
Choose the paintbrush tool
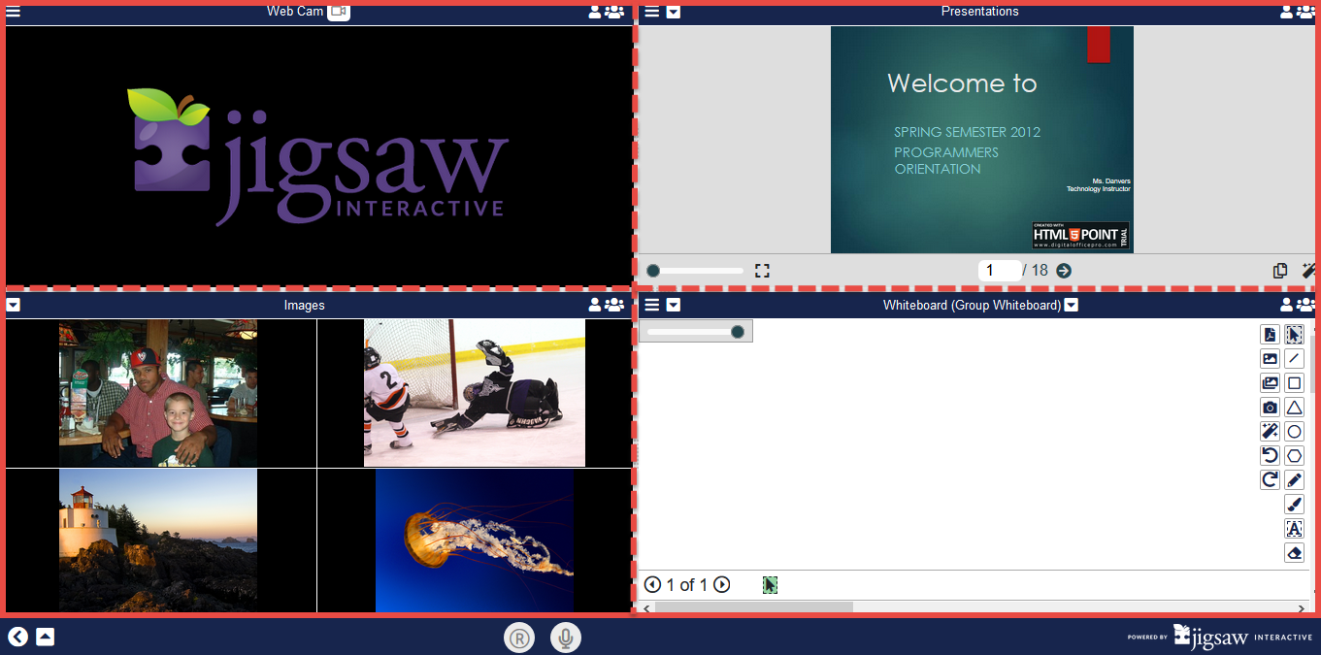click(x=1294, y=505)
